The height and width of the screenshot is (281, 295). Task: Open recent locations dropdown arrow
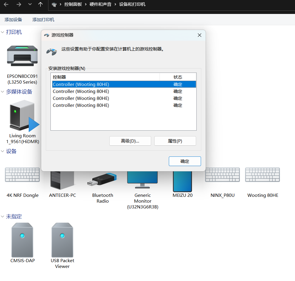[x=30, y=4]
